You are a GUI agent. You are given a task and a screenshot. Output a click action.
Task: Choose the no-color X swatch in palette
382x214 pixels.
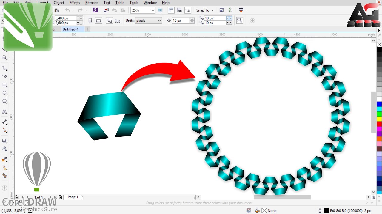(x=379, y=45)
